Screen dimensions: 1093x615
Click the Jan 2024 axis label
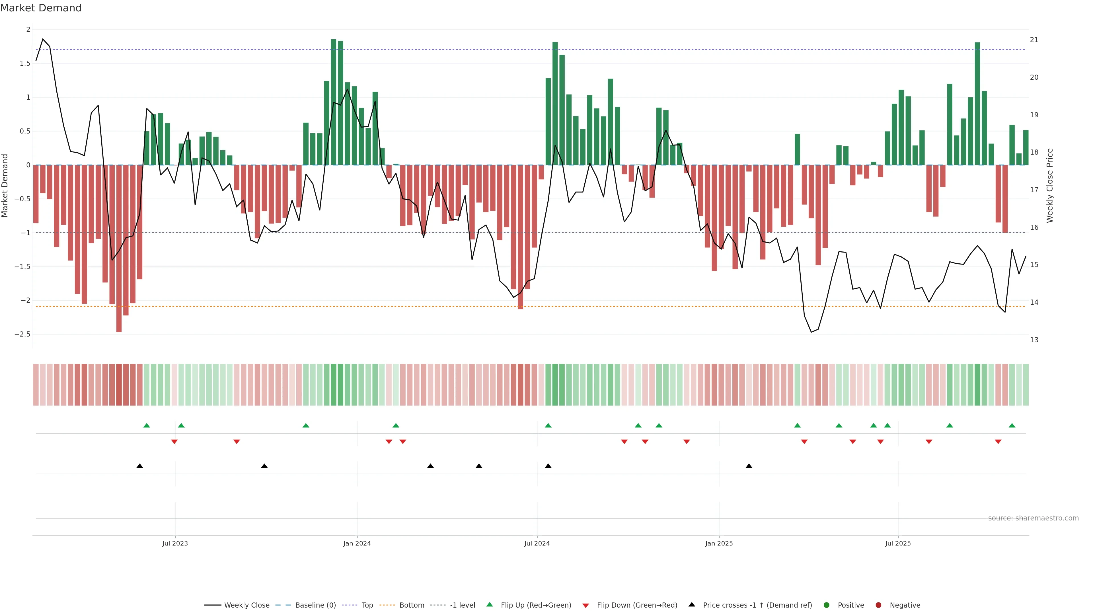357,543
